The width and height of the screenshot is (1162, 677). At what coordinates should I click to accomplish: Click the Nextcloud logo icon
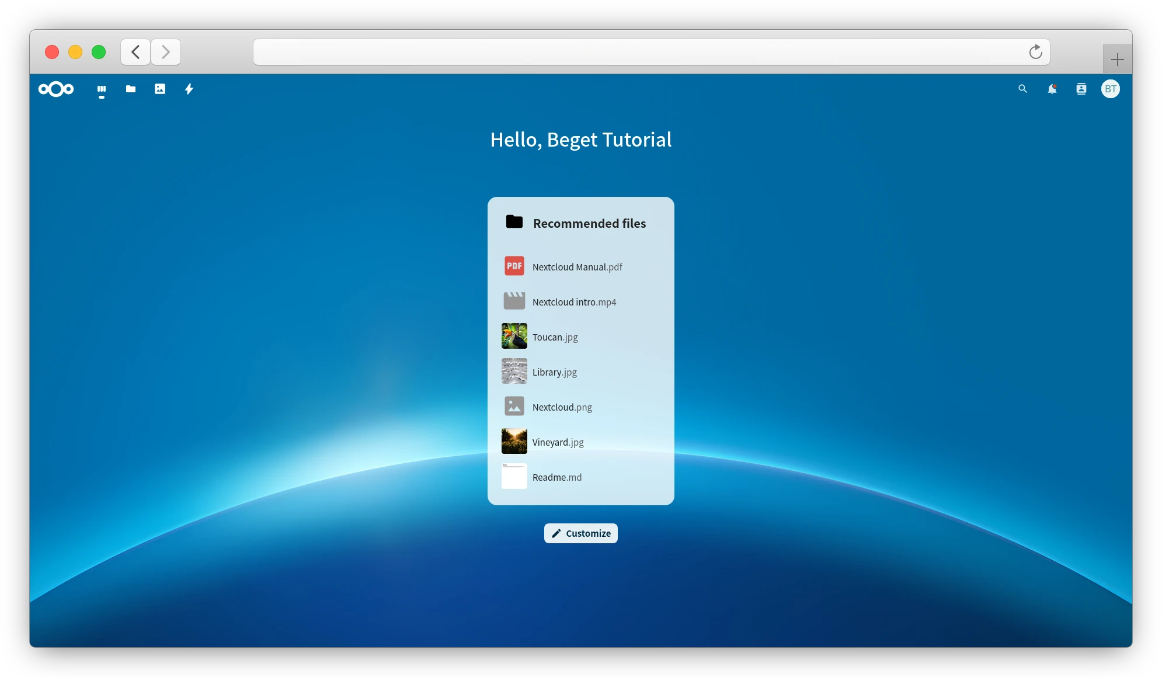pyautogui.click(x=56, y=89)
